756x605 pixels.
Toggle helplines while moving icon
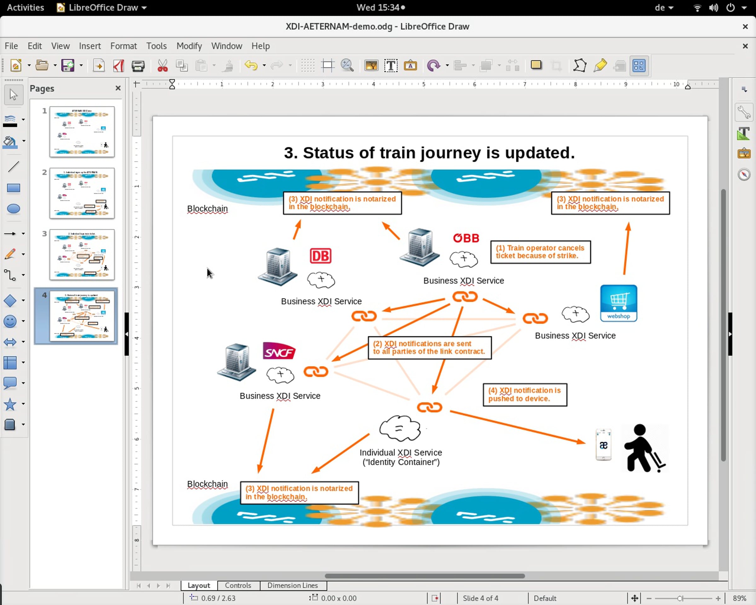tap(328, 66)
